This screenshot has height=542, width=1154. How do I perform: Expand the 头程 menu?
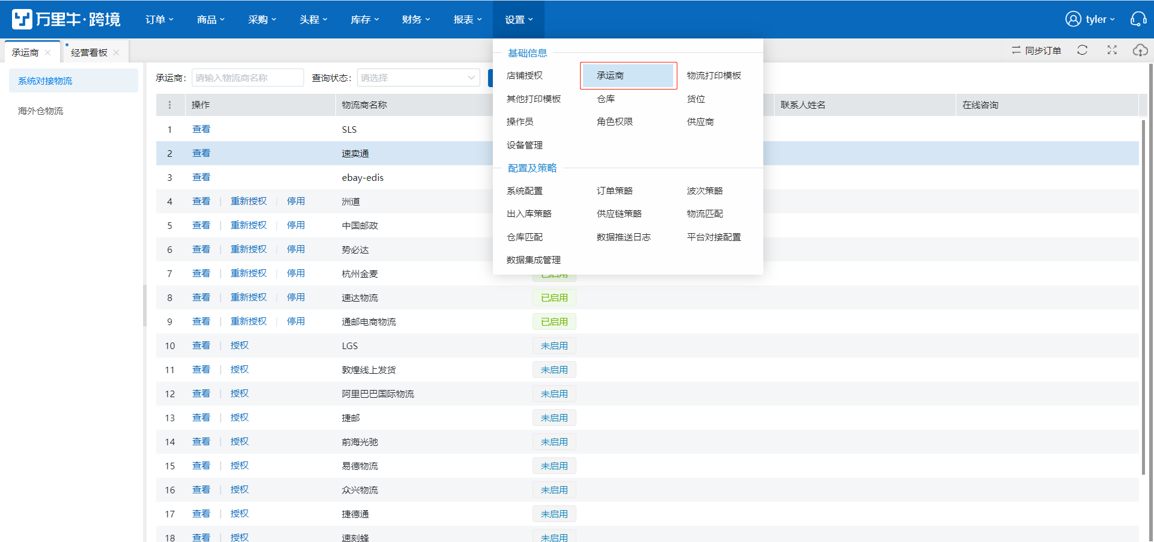pos(314,19)
